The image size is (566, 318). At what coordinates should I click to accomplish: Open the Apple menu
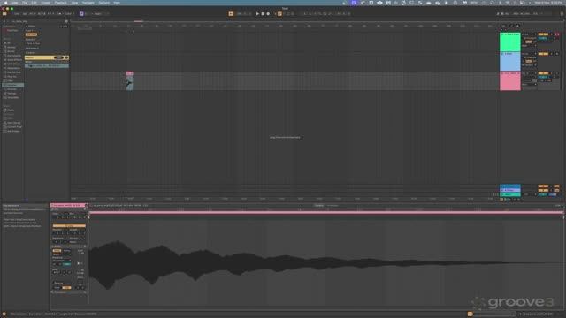6,3
